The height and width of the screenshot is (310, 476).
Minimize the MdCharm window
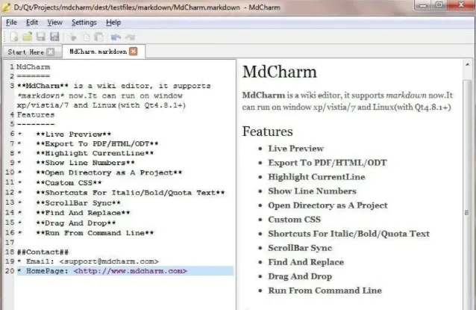tap(424, 5)
